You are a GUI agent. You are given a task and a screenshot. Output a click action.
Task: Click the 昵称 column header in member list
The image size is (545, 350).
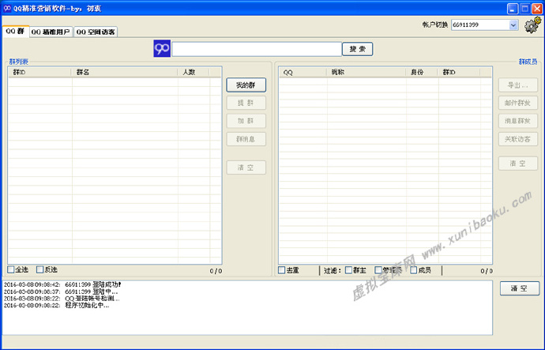click(x=366, y=72)
